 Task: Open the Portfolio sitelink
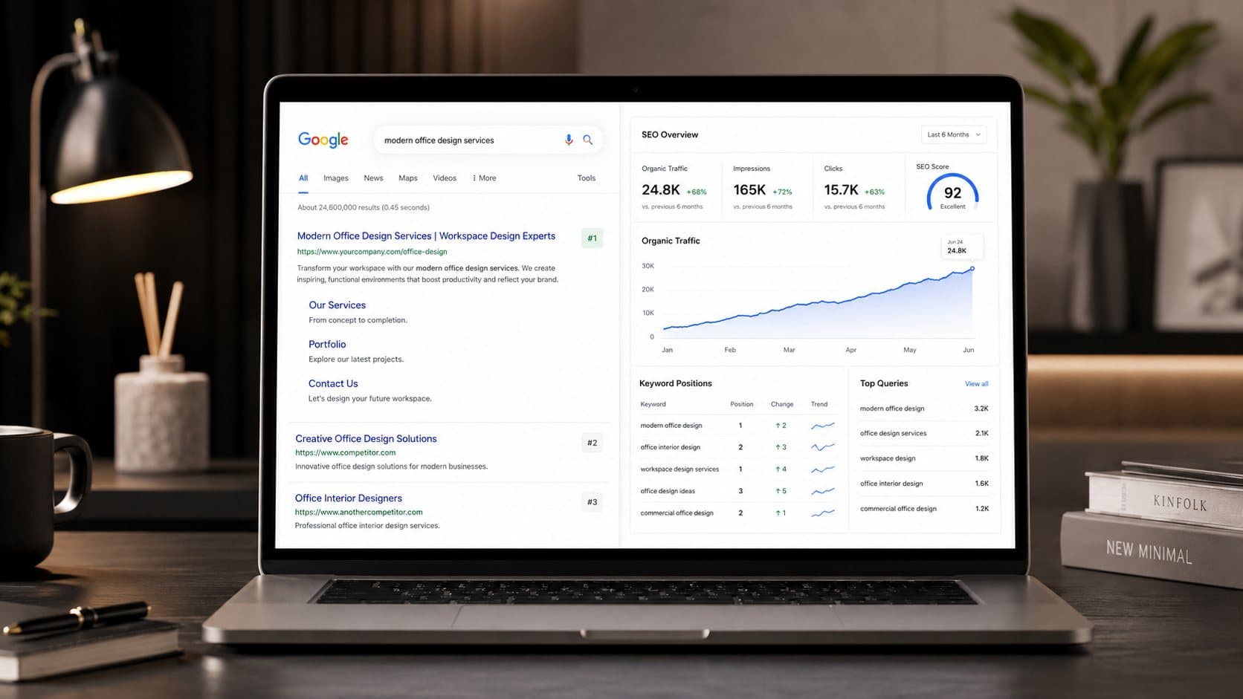click(327, 345)
